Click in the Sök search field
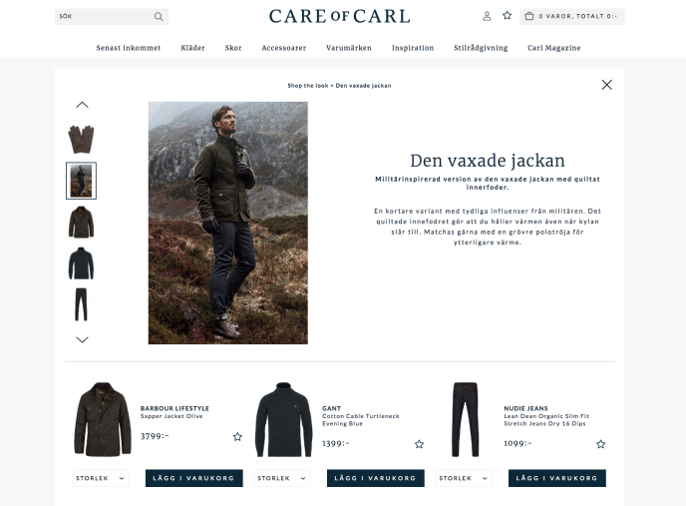This screenshot has width=686, height=506. (x=104, y=17)
